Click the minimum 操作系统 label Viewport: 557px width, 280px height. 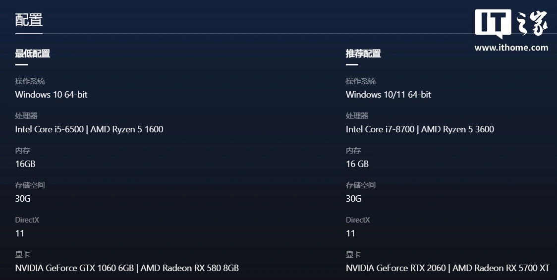pyautogui.click(x=30, y=81)
